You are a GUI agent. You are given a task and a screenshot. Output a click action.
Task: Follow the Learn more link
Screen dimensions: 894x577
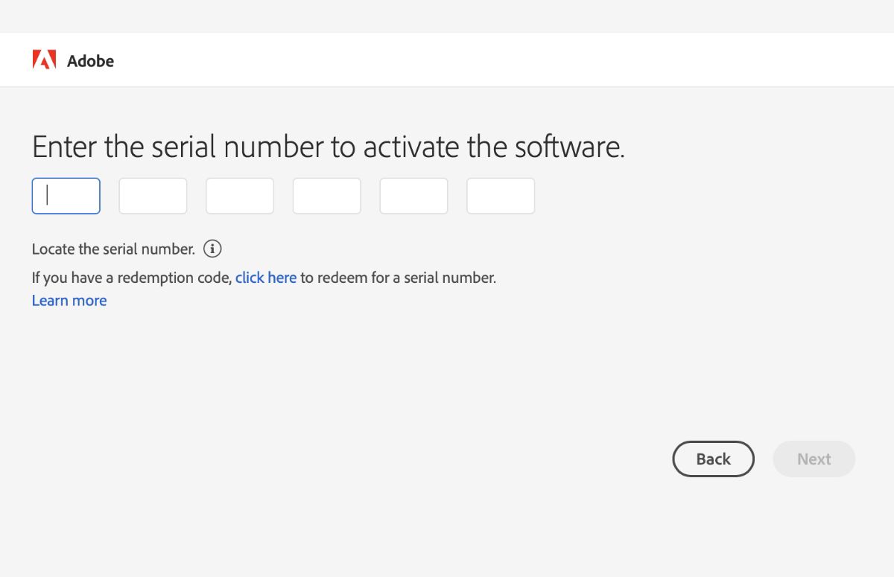tap(69, 301)
